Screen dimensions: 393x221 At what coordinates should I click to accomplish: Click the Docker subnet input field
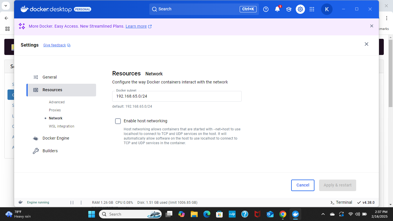(177, 96)
